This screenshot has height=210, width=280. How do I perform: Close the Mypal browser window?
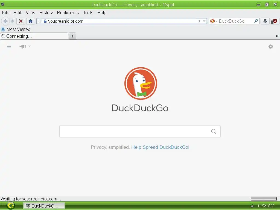(x=275, y=4)
